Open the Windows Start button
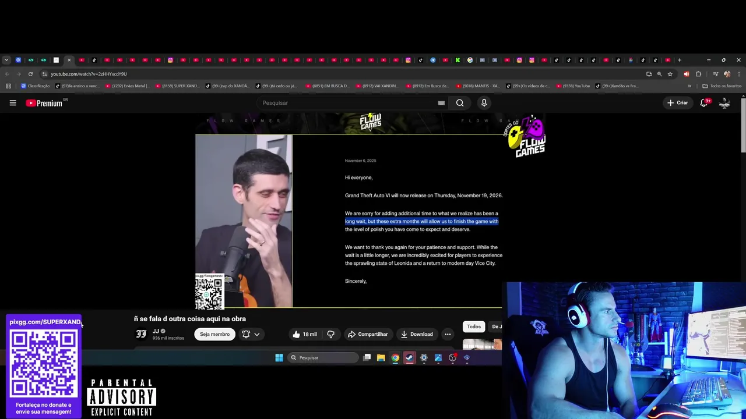Image resolution: width=746 pixels, height=419 pixels. 279,358
